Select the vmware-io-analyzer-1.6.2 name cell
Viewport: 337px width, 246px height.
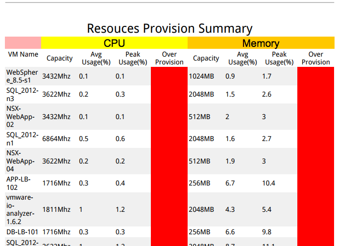point(22,209)
